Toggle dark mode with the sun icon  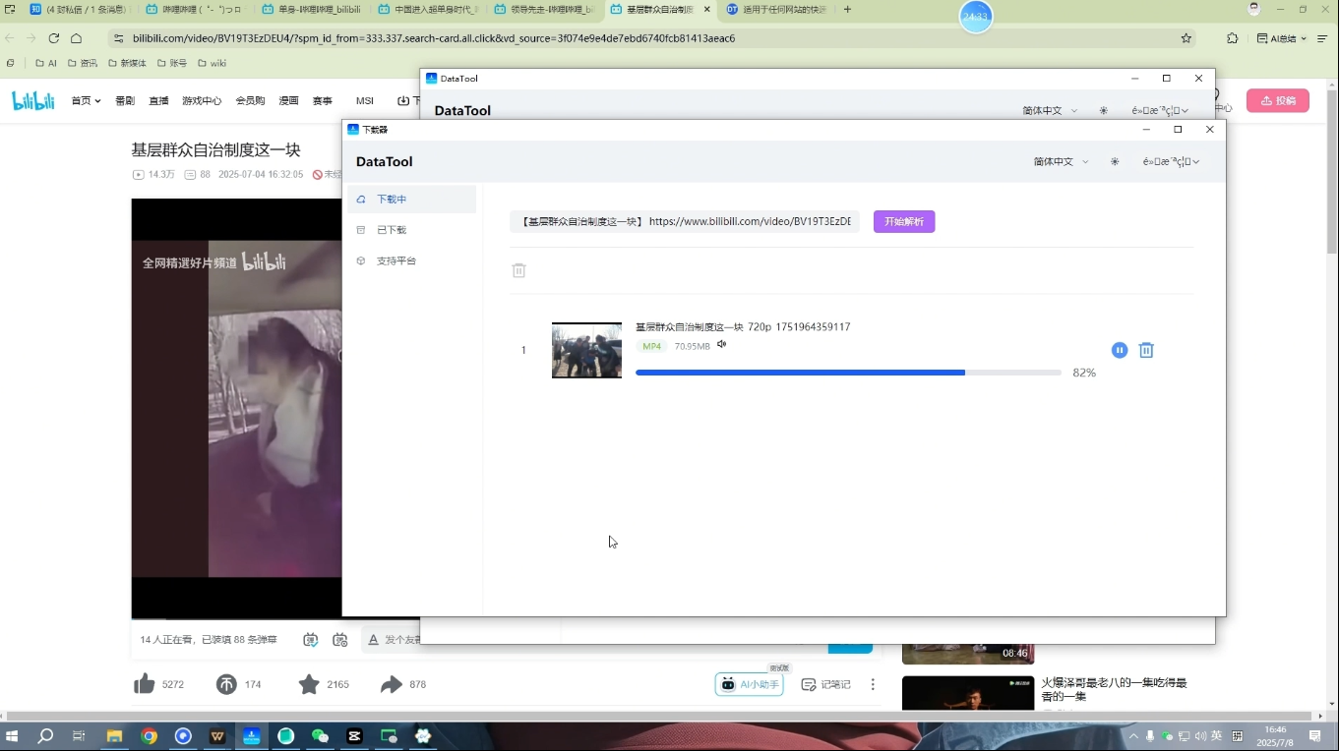(x=1114, y=161)
